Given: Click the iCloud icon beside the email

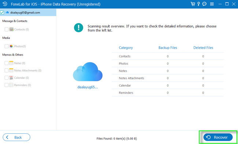Looking at the screenshot, I should [x=7, y=12].
